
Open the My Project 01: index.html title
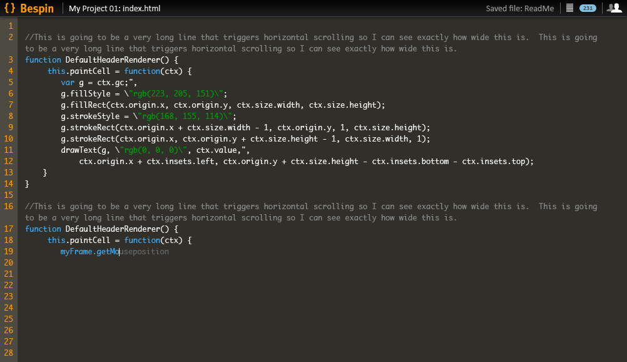pos(115,9)
